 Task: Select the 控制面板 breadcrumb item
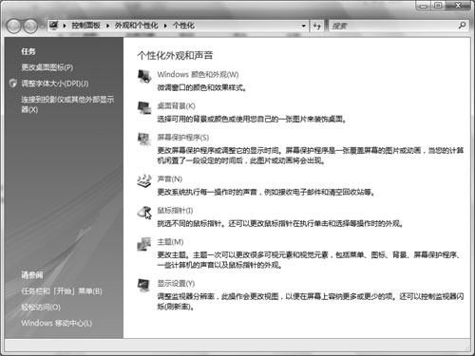[x=85, y=26]
